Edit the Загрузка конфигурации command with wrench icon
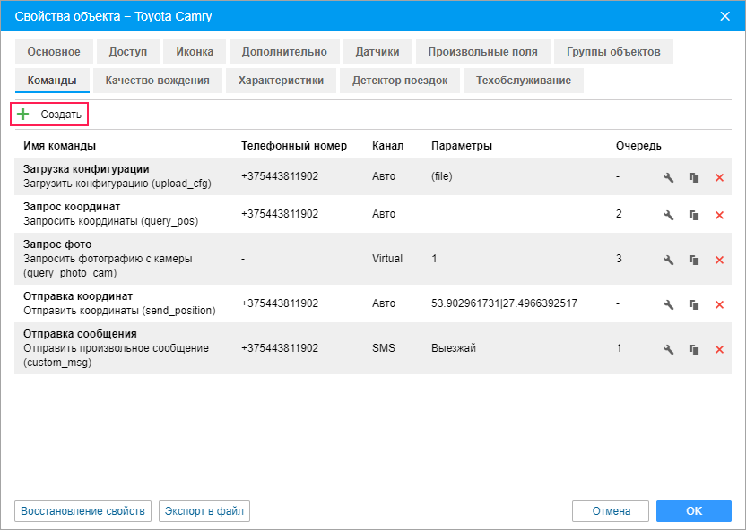Viewport: 746px width, 530px height. click(x=668, y=177)
